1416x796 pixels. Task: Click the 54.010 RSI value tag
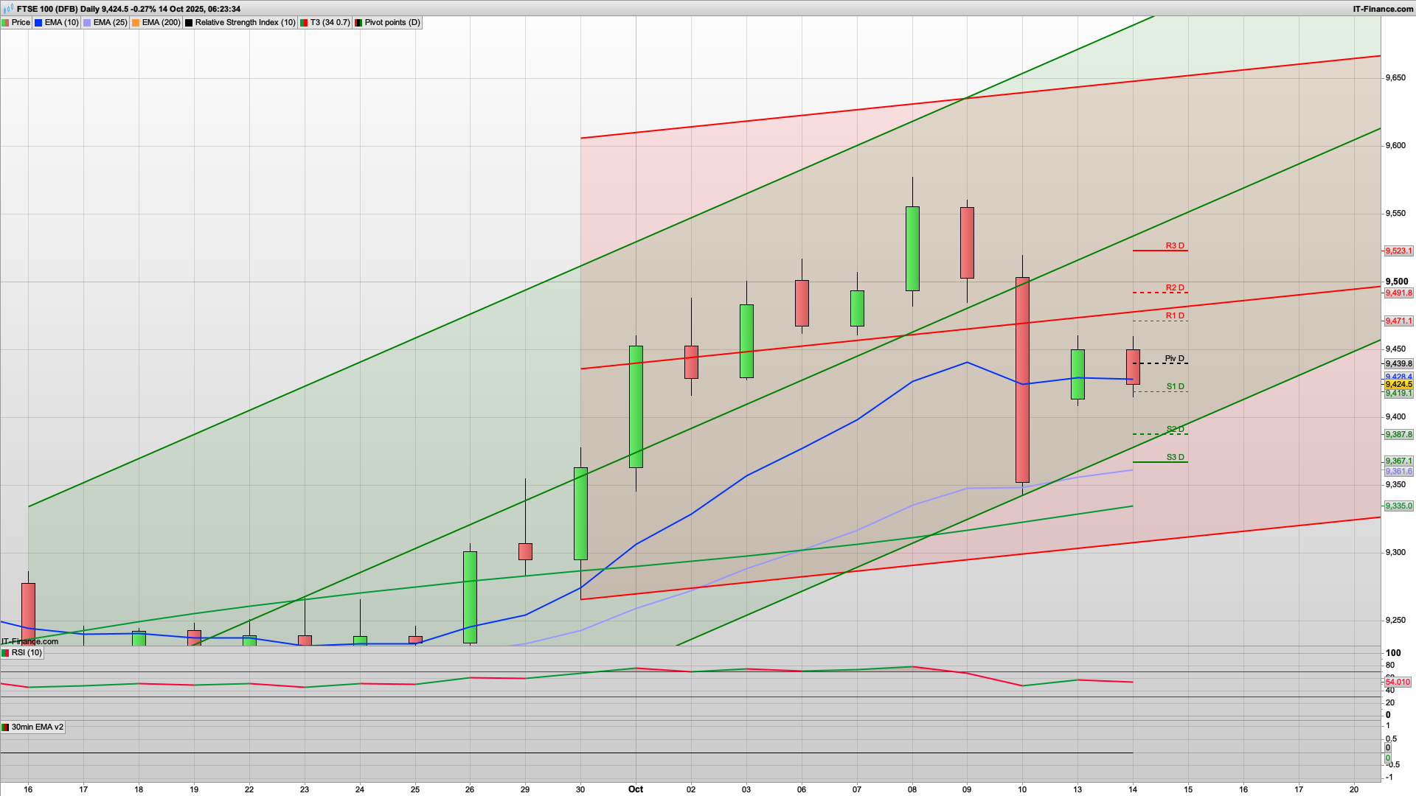1398,682
